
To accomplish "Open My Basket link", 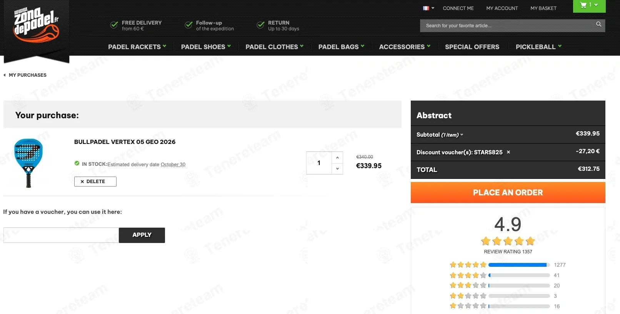I will (543, 8).
